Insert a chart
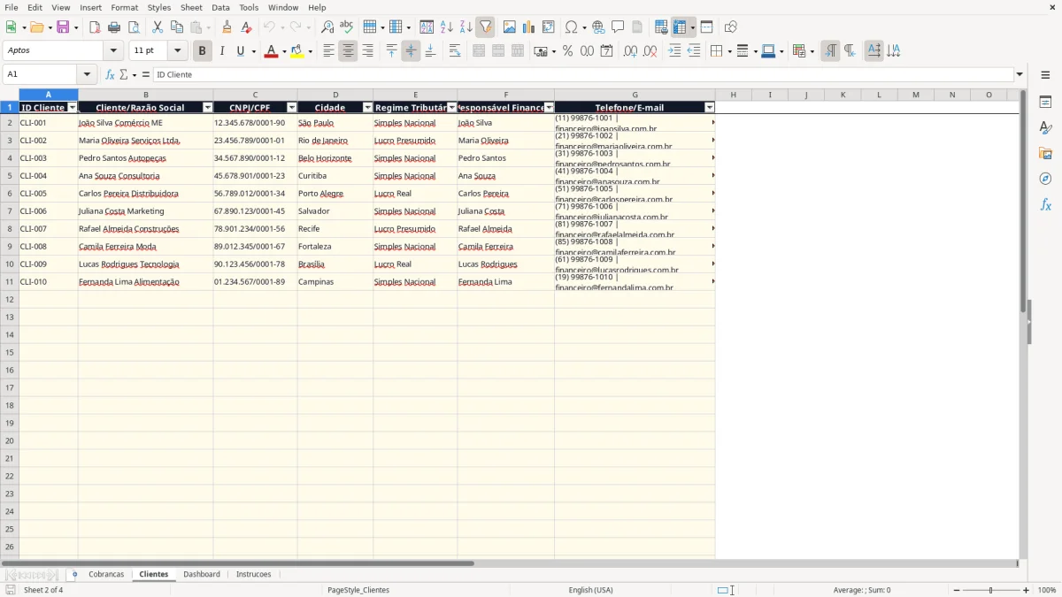The image size is (1062, 597). [x=529, y=27]
